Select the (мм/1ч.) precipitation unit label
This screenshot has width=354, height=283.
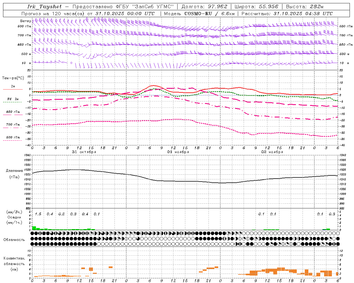click(15, 222)
